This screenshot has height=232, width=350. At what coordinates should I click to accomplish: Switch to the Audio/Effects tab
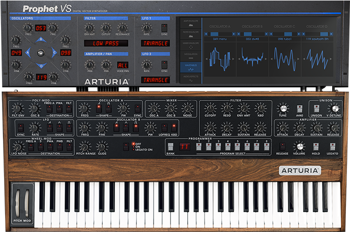tap(191, 78)
